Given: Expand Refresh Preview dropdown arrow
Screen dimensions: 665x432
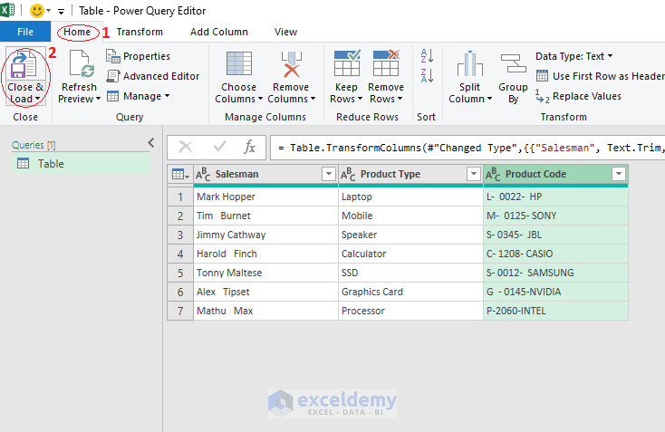Looking at the screenshot, I should point(98,99).
